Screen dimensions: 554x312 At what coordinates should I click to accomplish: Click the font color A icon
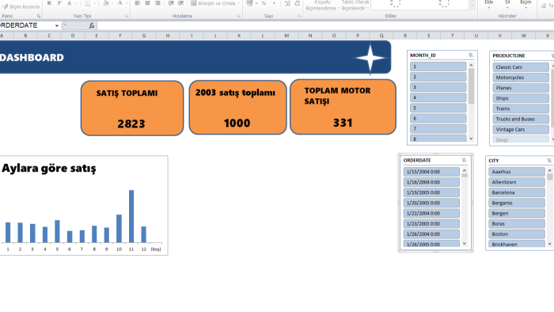click(x=120, y=3)
